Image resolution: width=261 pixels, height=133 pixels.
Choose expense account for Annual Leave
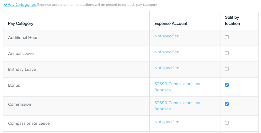click(167, 52)
